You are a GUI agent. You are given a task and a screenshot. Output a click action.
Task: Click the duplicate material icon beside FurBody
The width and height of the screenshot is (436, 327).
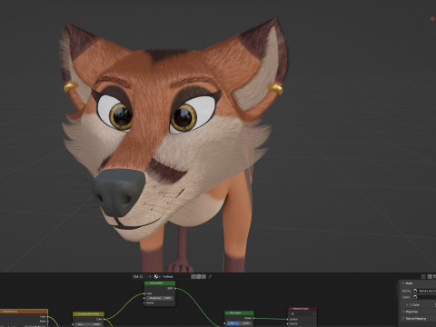tap(199, 276)
